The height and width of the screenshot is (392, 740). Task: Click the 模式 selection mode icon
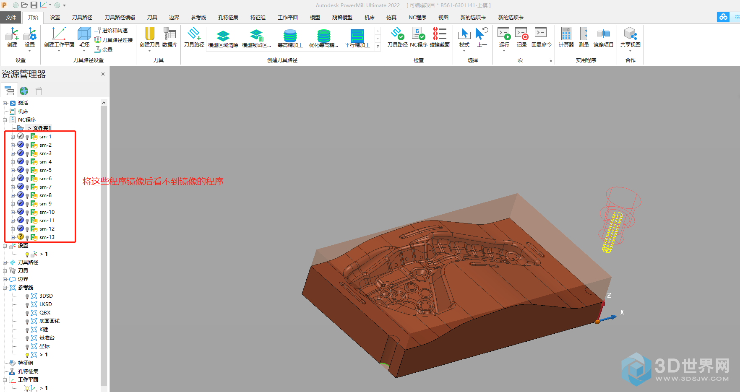click(464, 37)
